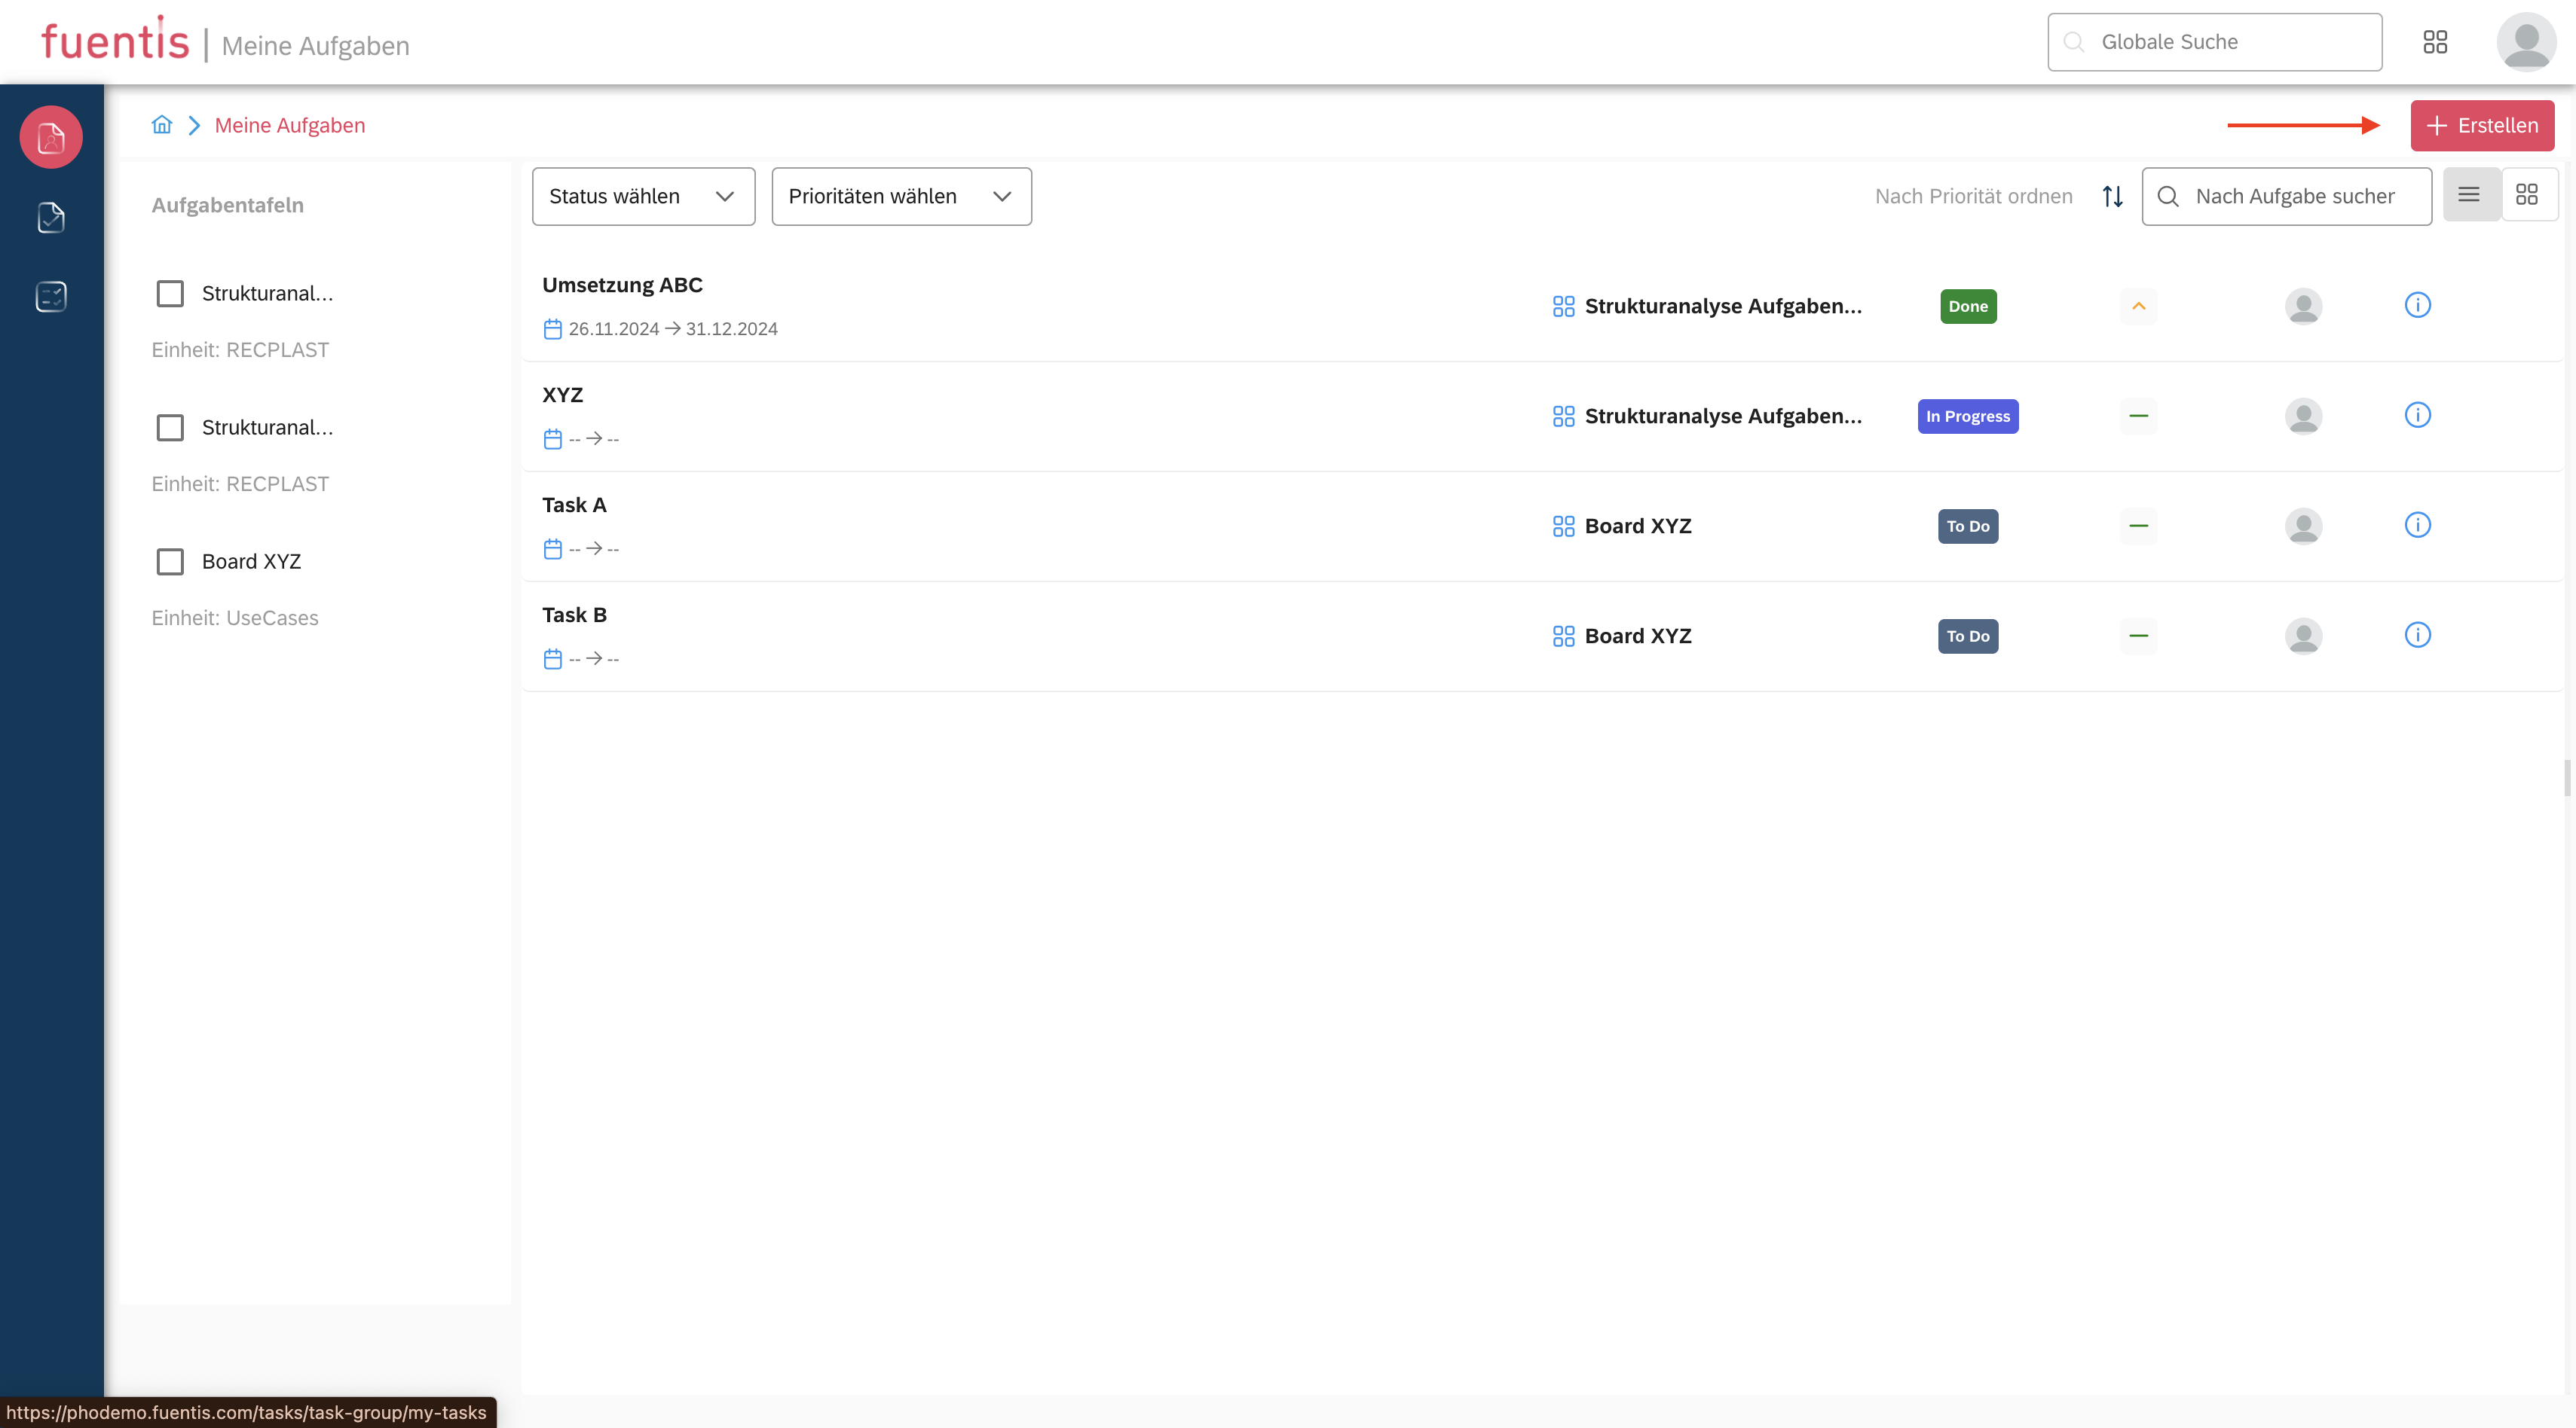Open user profile avatar menu
2576x1428 pixels.
[2526, 42]
